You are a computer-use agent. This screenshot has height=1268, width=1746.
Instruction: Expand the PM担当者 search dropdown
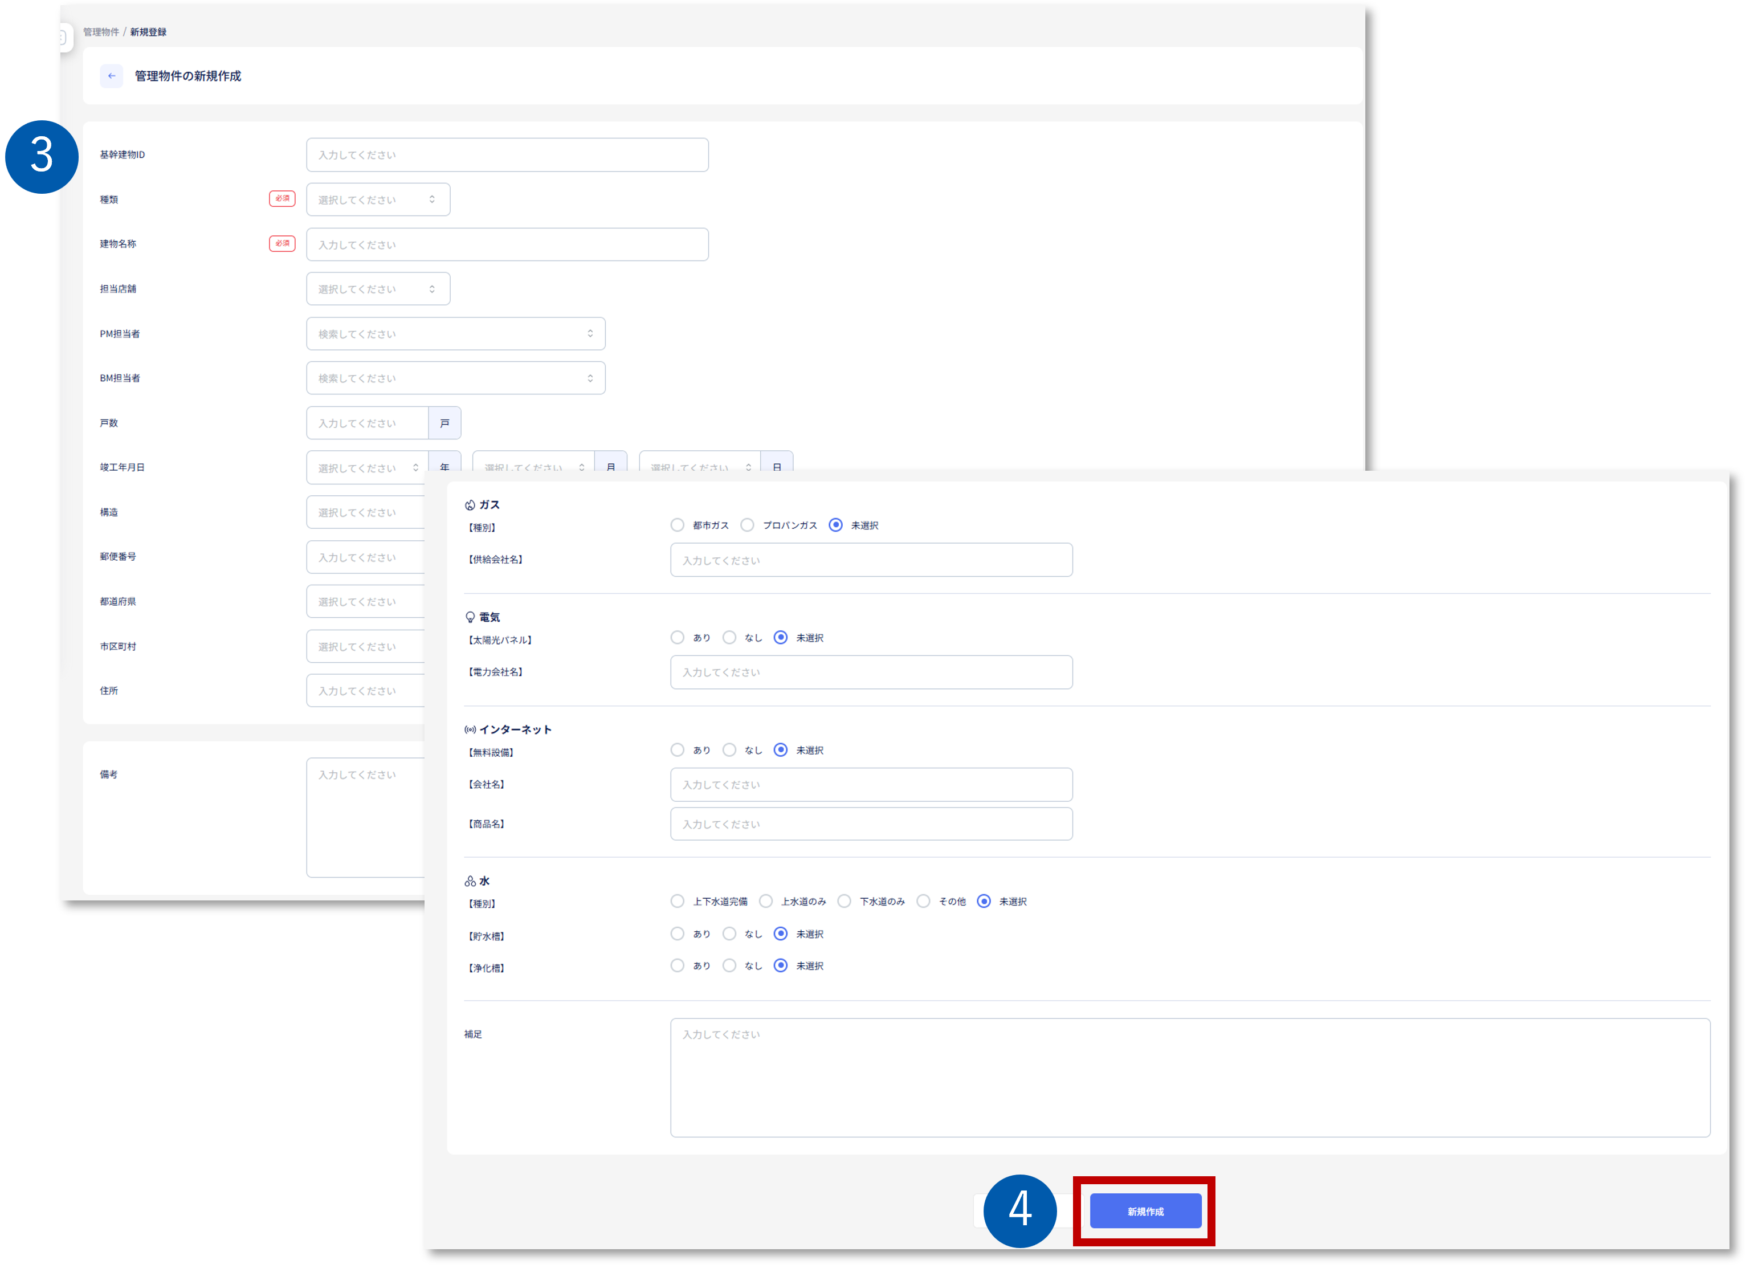(456, 333)
